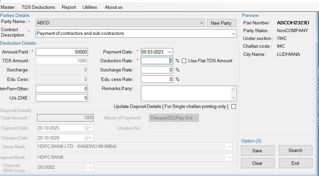The height and width of the screenshot is (176, 319).
Task: Expand the Contract Description dropdown
Action: [x=233, y=34]
